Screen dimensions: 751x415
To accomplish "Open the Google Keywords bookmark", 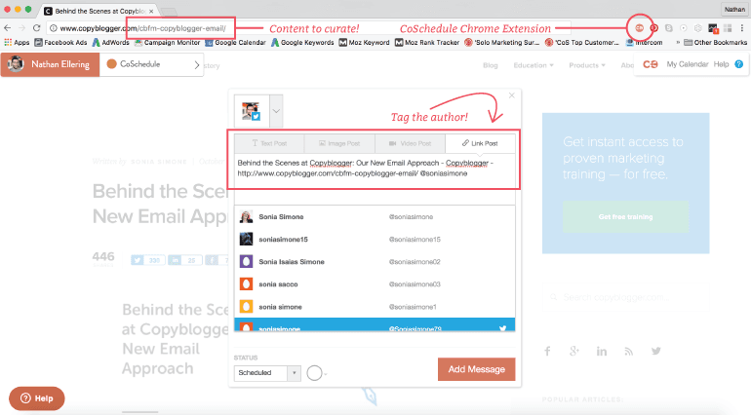I will pyautogui.click(x=302, y=43).
